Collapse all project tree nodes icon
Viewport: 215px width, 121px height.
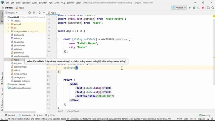click(x=34, y=13)
